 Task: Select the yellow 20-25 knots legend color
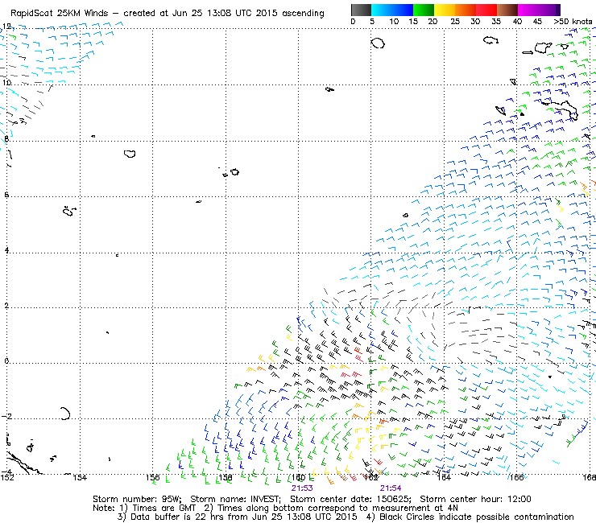pyautogui.click(x=445, y=10)
